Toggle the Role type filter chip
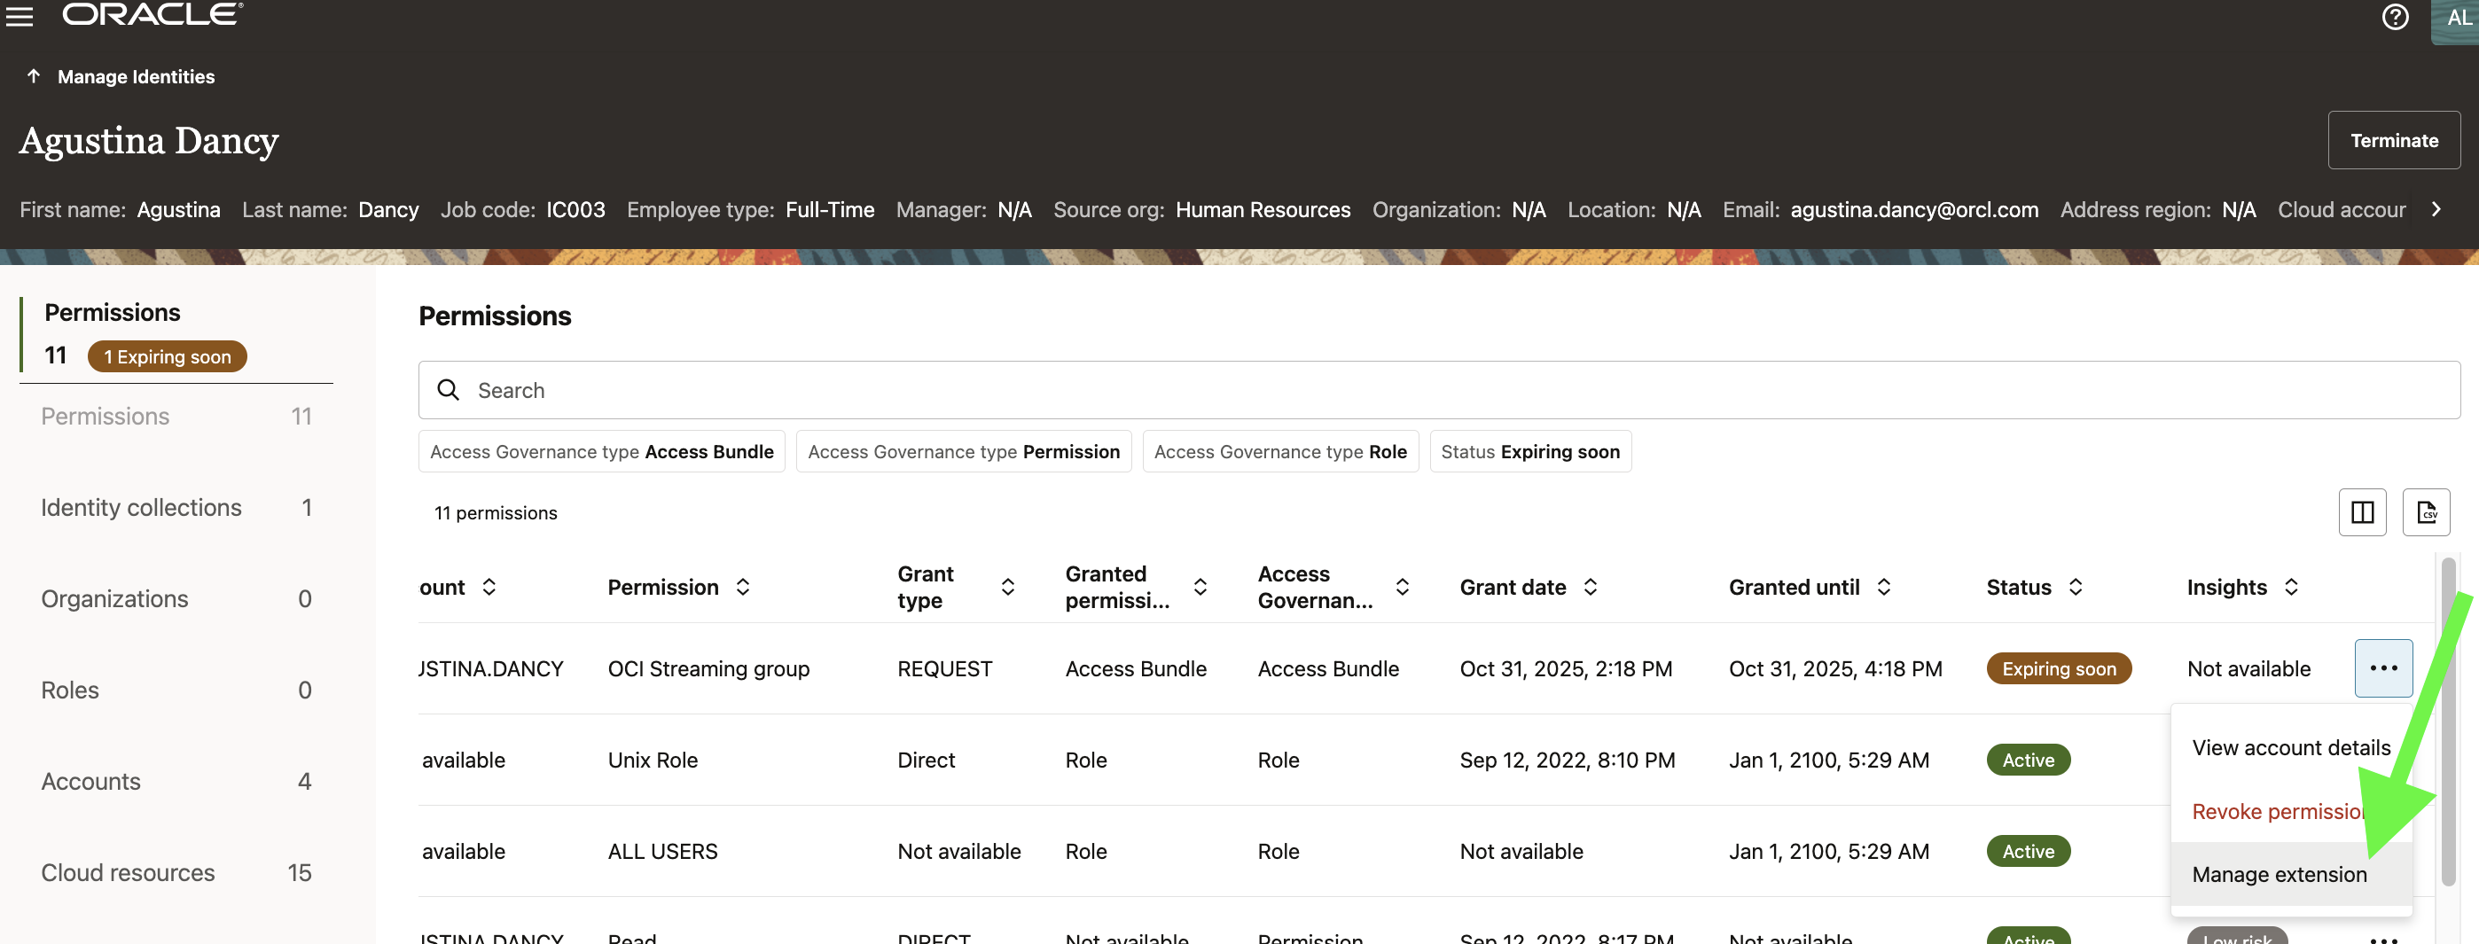 [1280, 451]
